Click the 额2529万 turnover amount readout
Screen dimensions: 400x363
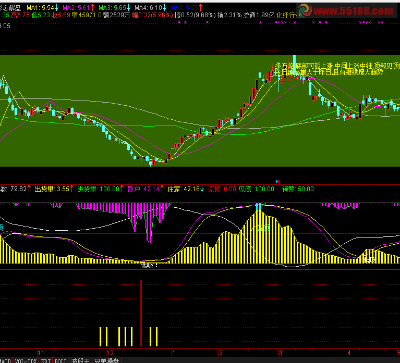[117, 15]
